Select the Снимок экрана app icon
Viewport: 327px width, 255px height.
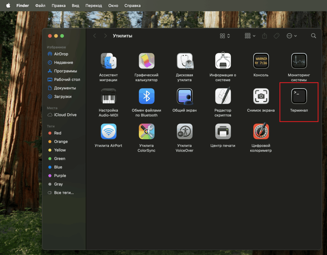pyautogui.click(x=261, y=96)
